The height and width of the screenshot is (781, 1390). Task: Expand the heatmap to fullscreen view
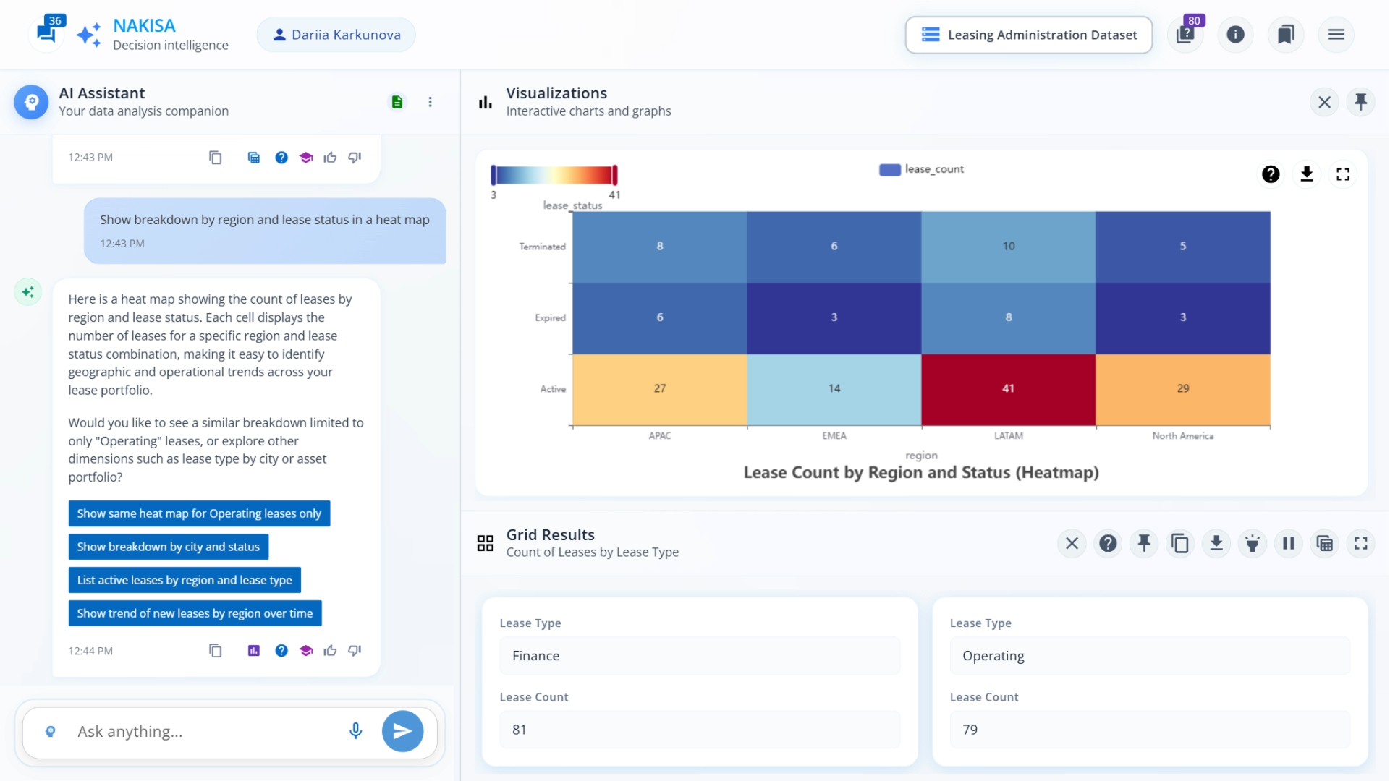[1343, 174]
